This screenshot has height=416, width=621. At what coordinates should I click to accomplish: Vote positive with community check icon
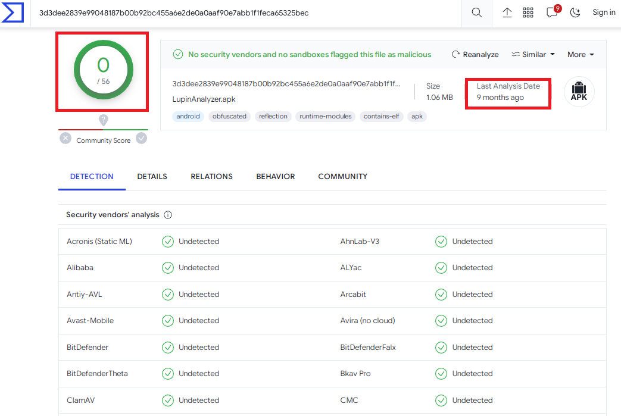tap(141, 138)
